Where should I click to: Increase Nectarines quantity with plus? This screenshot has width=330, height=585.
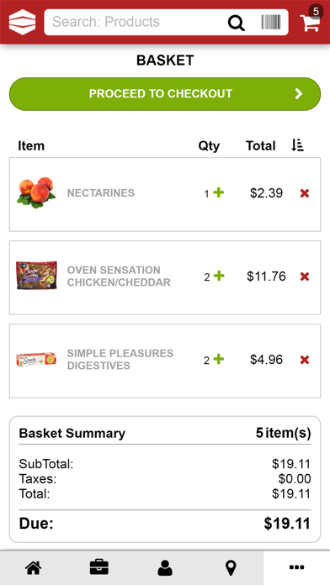tap(219, 192)
